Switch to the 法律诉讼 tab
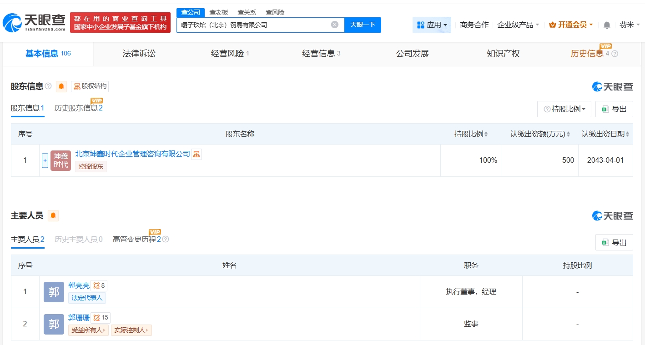645x345 pixels. pyautogui.click(x=139, y=54)
